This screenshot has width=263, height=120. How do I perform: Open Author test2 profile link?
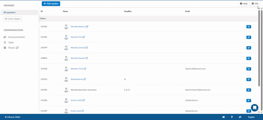click(77, 111)
